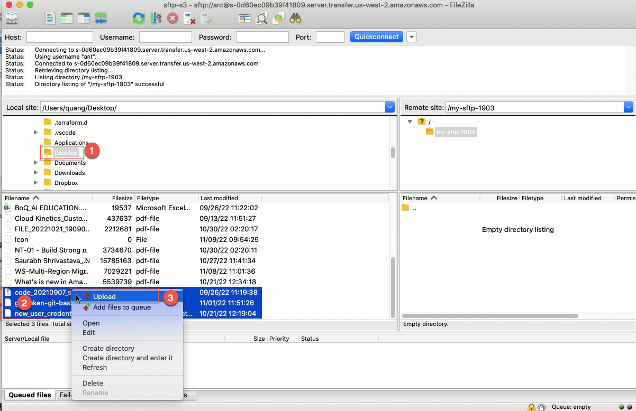Switch to Queued files tab
The image size is (636, 411).
30,395
